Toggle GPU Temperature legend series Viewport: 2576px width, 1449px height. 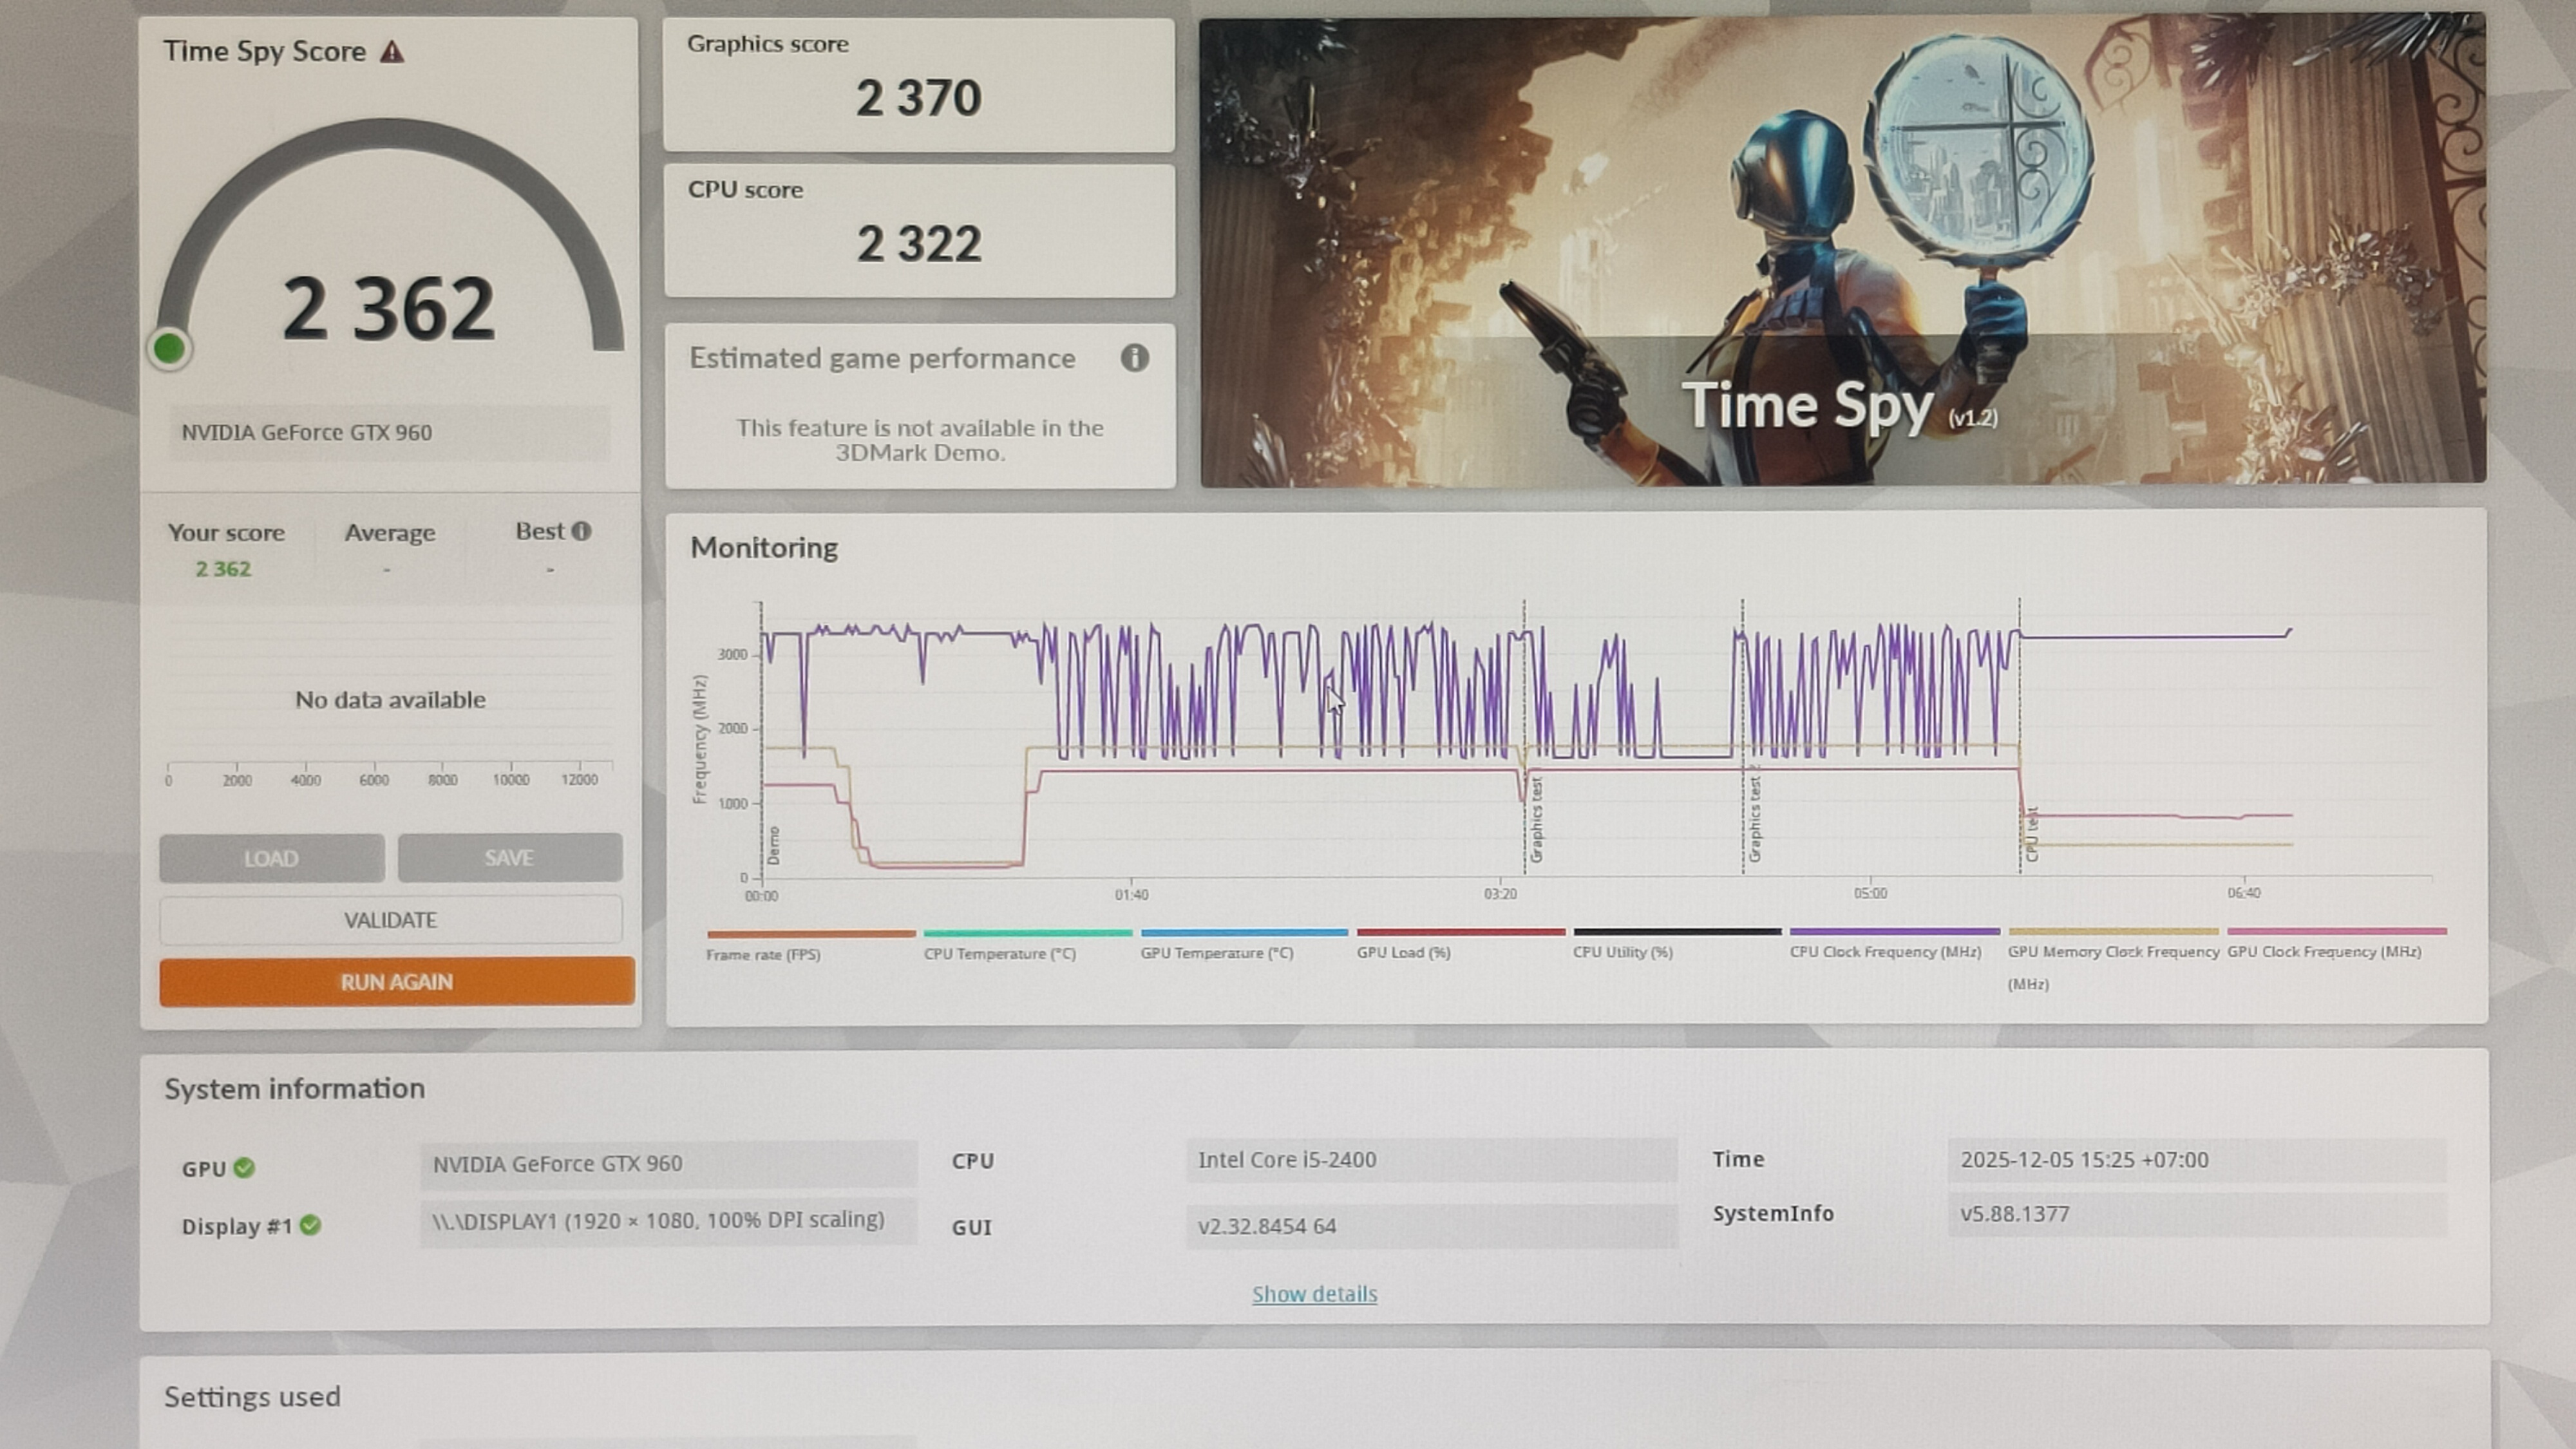click(x=1216, y=953)
